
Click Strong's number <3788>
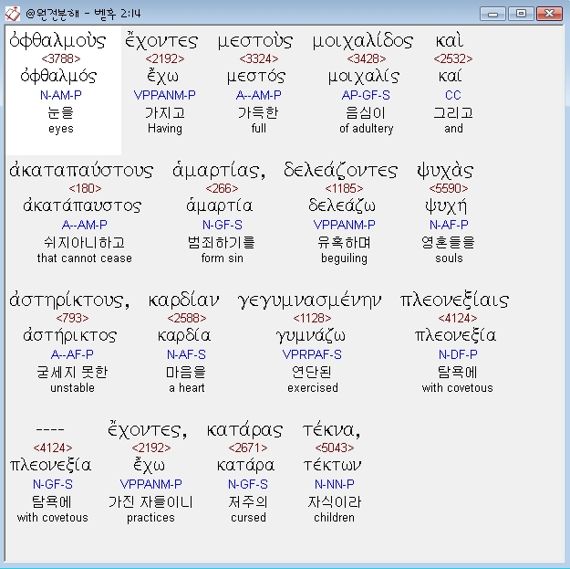[61, 58]
